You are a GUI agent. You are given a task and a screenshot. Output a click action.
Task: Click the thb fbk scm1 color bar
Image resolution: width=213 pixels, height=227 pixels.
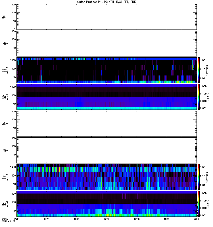[x=199, y=97]
